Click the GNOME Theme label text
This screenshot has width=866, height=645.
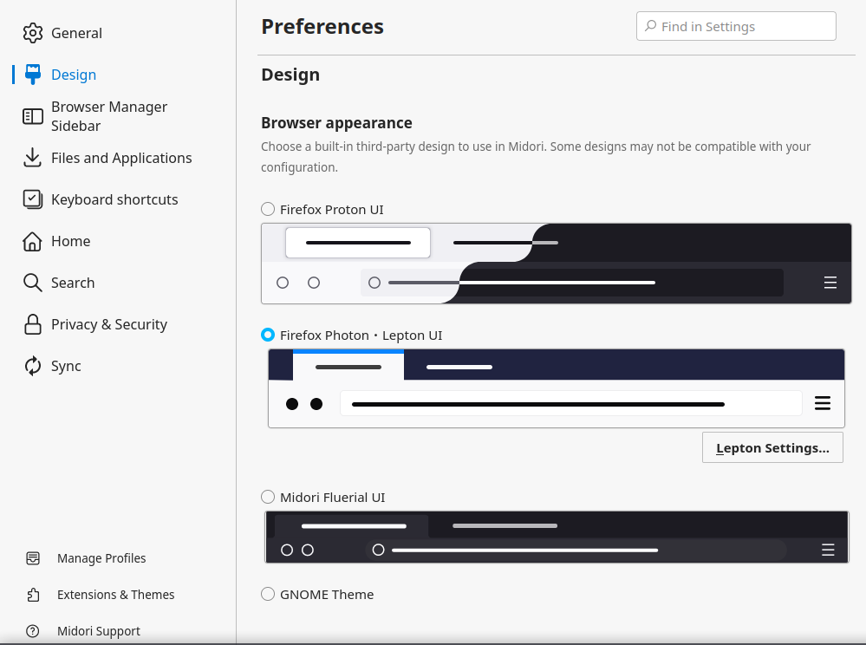(x=327, y=594)
